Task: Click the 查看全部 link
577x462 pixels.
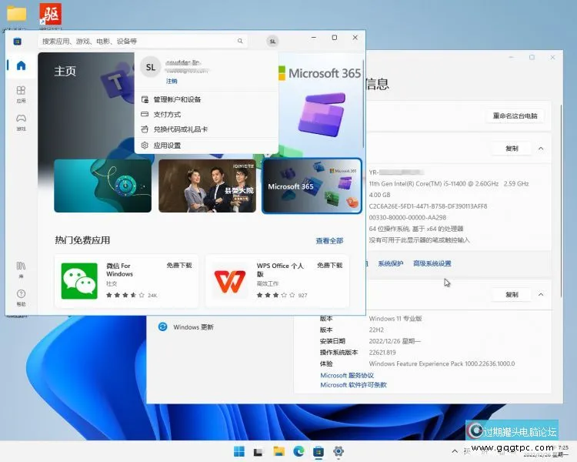Action: click(x=329, y=241)
